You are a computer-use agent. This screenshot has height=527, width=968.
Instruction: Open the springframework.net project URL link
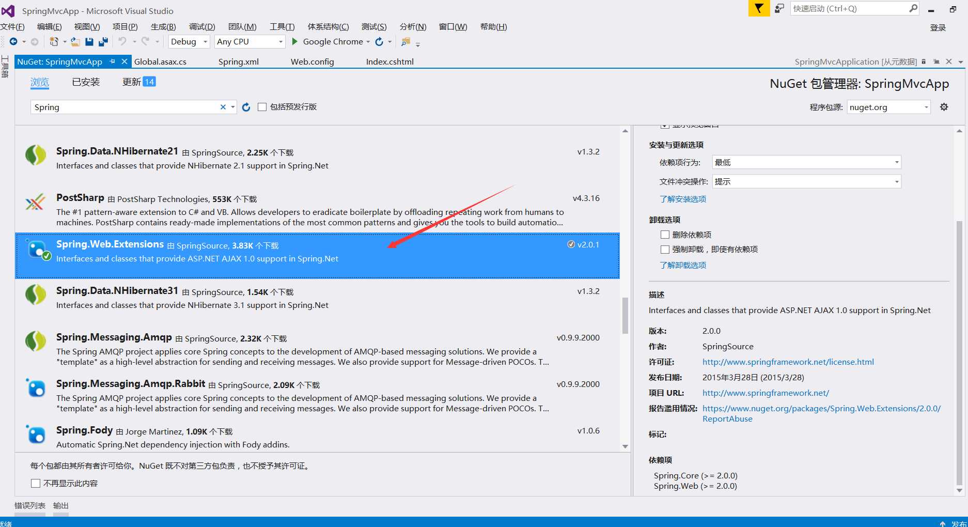pos(766,393)
